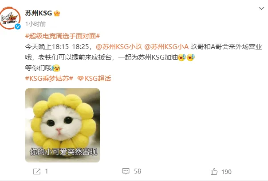Image resolution: width=268 pixels, height=181 pixels.
Task: Open the KSG超话 super topic link
Action: pyautogui.click(x=98, y=79)
